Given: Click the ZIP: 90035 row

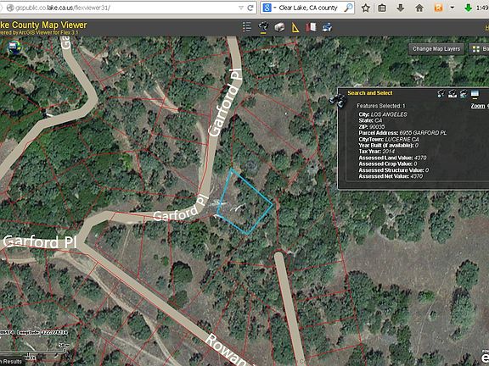Looking at the screenshot, I should pos(372,127).
